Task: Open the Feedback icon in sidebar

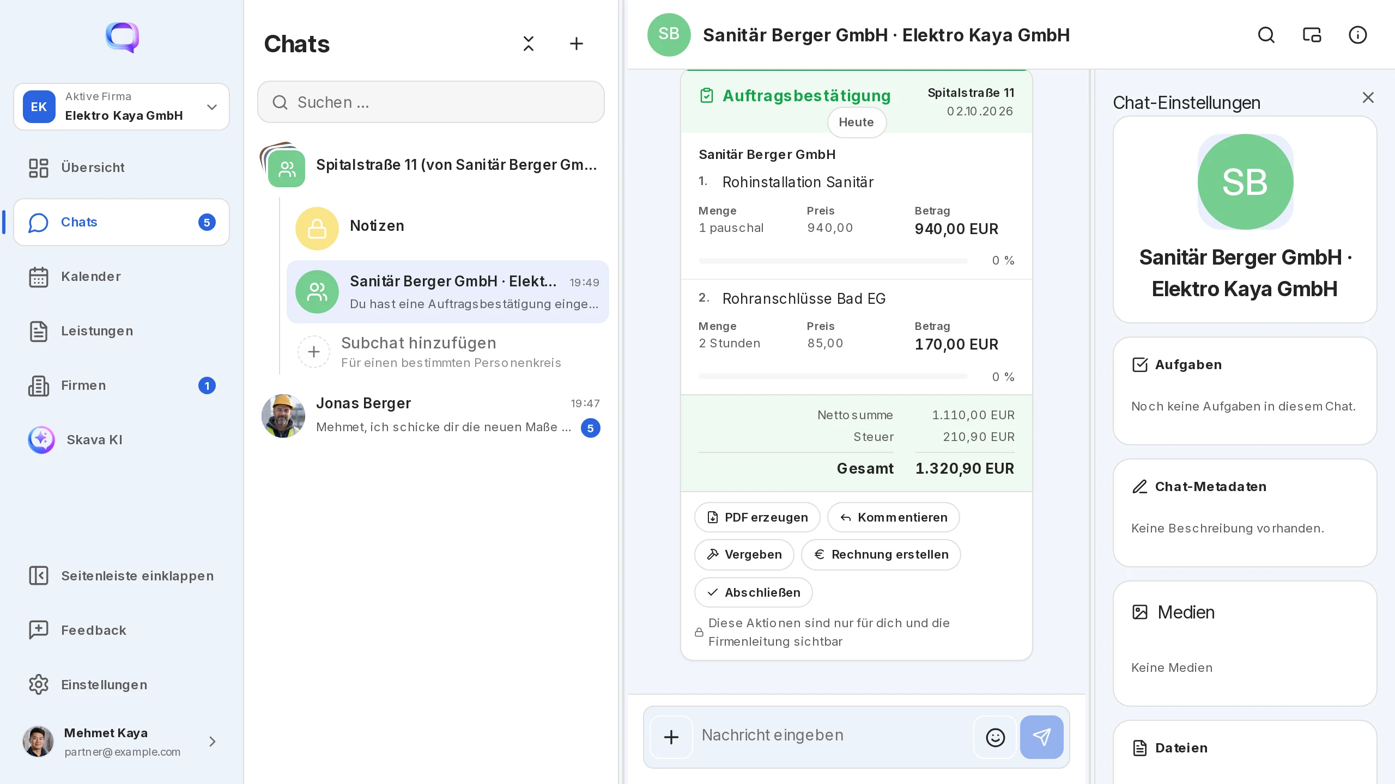Action: [x=39, y=630]
